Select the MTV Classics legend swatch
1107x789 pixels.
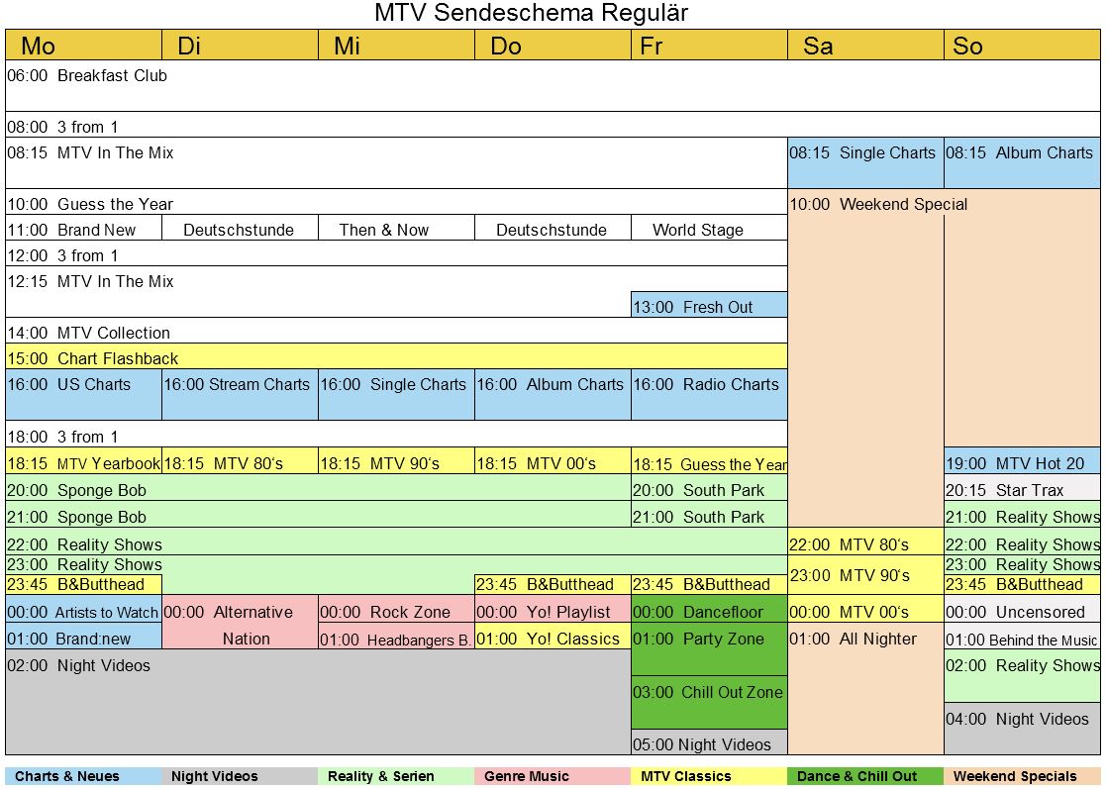709,776
